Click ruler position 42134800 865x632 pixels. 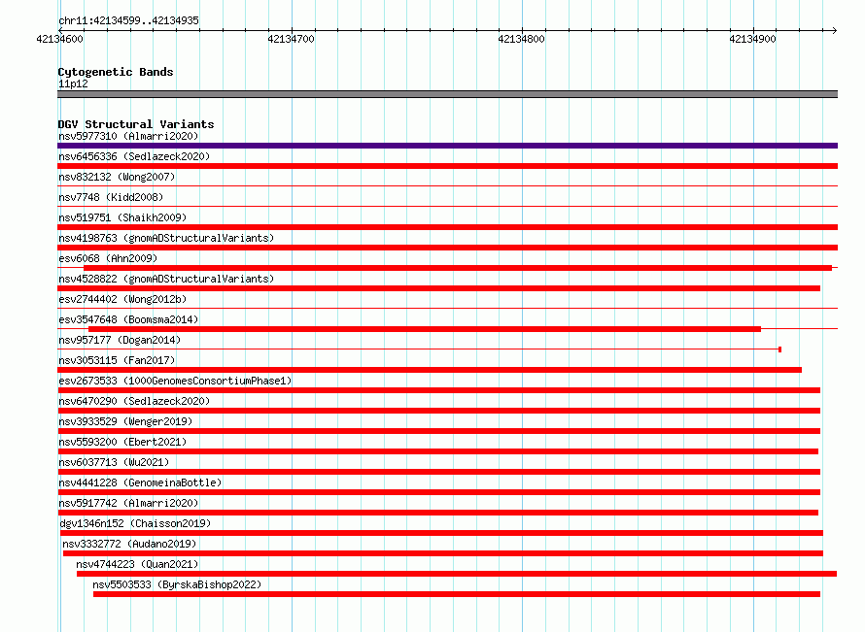521,39
